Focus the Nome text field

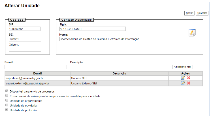coord(118,39)
